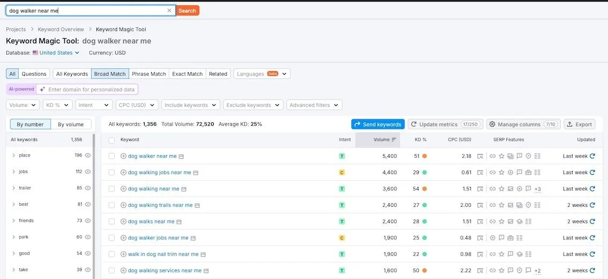The width and height of the screenshot is (608, 279).
Task: Expand the 'best' keyword group
Action: tap(13, 204)
